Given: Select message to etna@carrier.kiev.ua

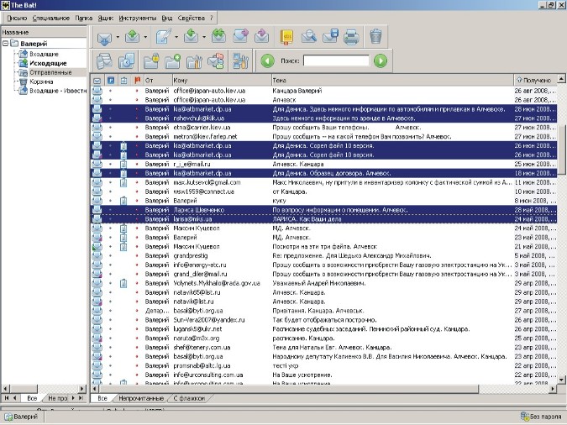Looking at the screenshot, I should 323,128.
